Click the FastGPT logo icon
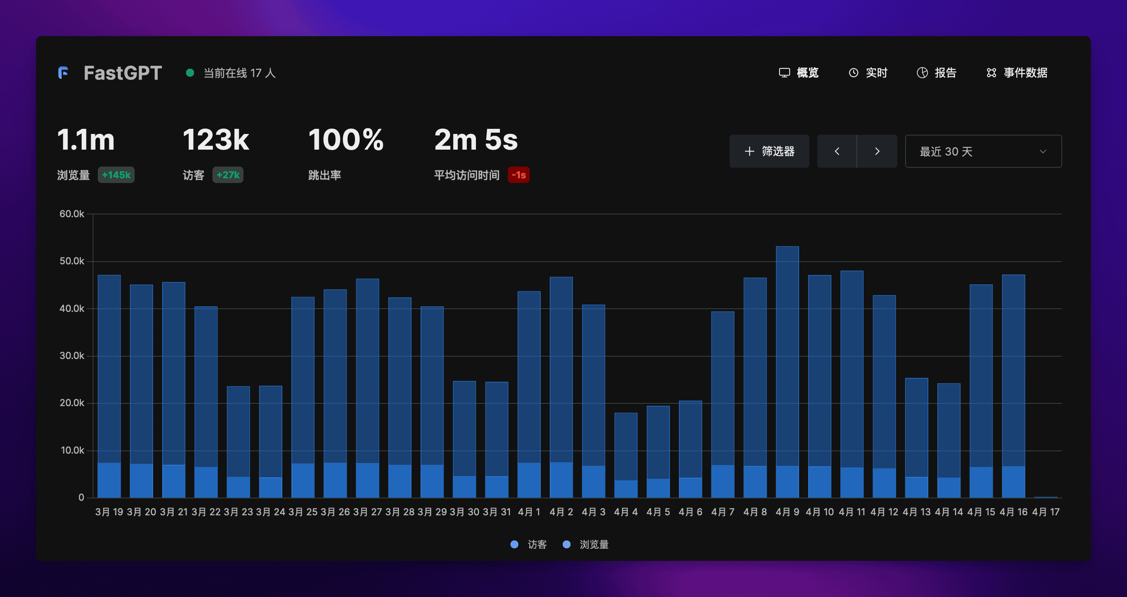Viewport: 1127px width, 597px height. tap(63, 72)
